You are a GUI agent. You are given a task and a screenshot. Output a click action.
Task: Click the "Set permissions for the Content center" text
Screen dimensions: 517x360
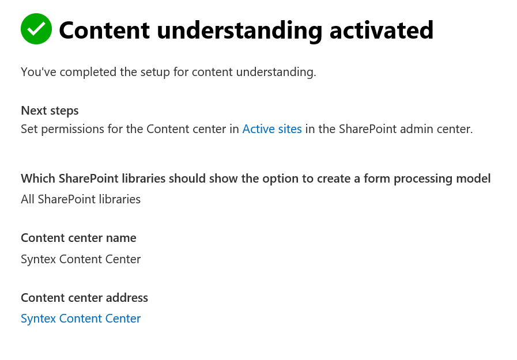click(x=130, y=129)
